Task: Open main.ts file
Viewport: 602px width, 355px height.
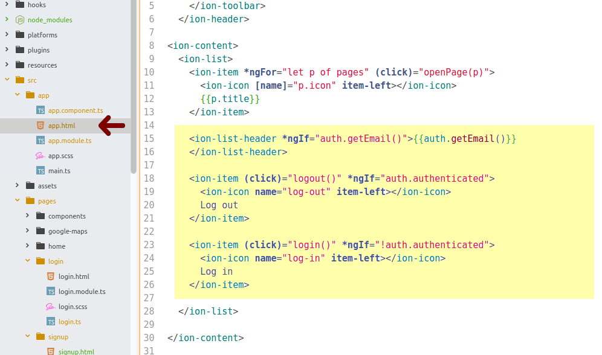Action: tap(59, 171)
